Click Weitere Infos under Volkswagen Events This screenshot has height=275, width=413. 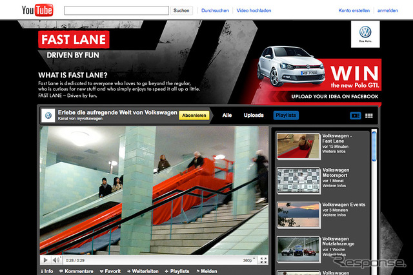(x=334, y=215)
